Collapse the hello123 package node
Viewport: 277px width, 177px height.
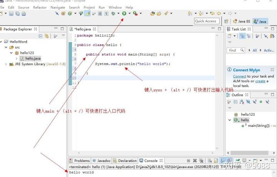pyautogui.click(x=11, y=53)
